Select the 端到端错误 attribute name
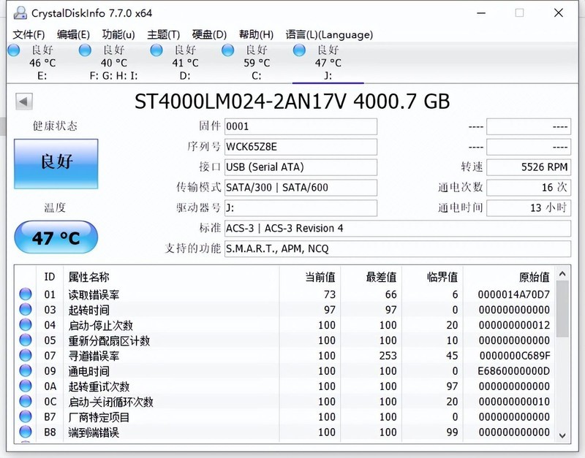This screenshot has width=585, height=458. [94, 432]
